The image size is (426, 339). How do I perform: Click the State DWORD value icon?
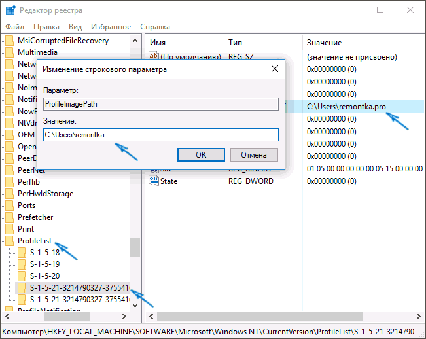[154, 181]
